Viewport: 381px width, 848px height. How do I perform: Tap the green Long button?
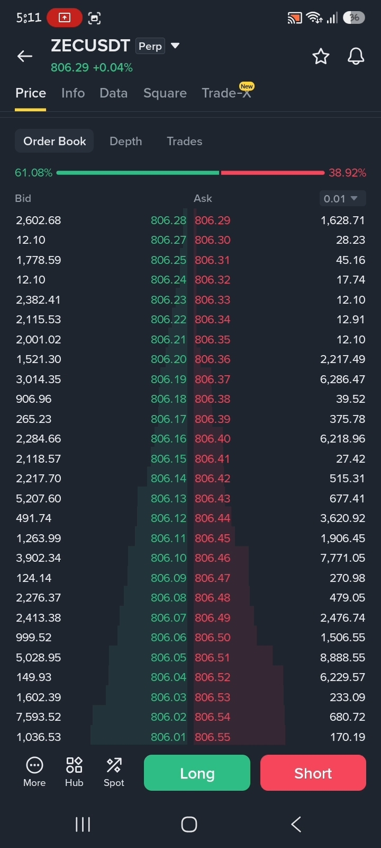click(197, 773)
